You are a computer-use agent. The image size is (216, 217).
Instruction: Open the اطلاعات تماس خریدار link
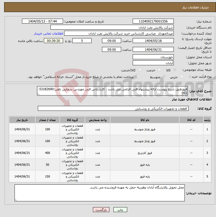tap(49, 34)
